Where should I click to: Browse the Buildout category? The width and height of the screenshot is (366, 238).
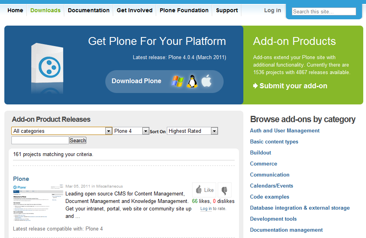tap(260, 152)
